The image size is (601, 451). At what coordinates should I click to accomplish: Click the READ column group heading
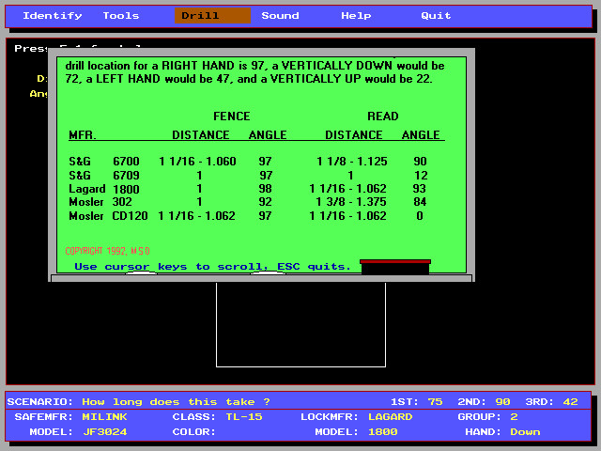(382, 117)
